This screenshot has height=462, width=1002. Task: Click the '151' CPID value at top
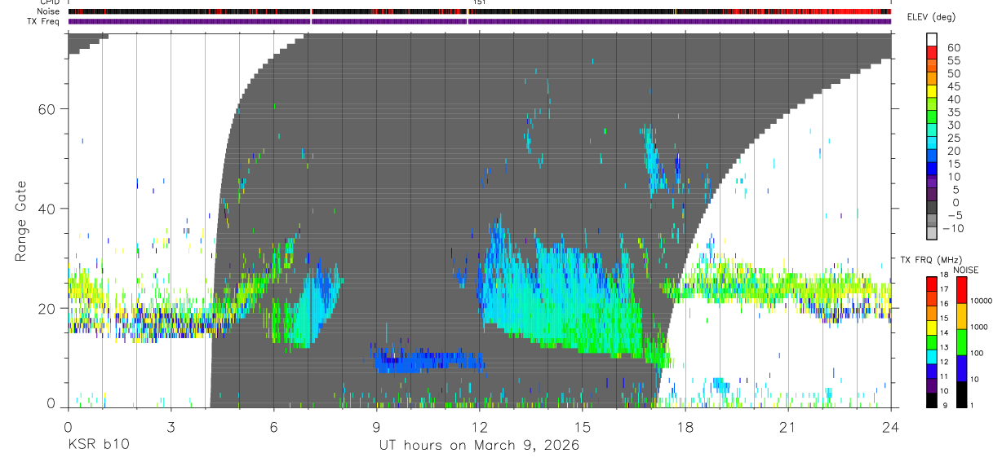tap(480, 2)
